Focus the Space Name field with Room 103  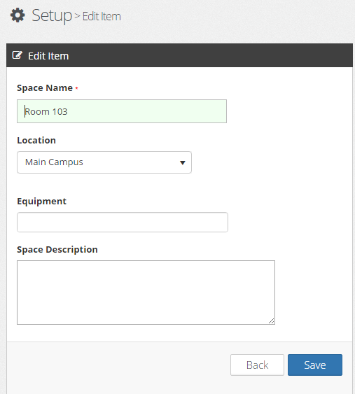122,111
